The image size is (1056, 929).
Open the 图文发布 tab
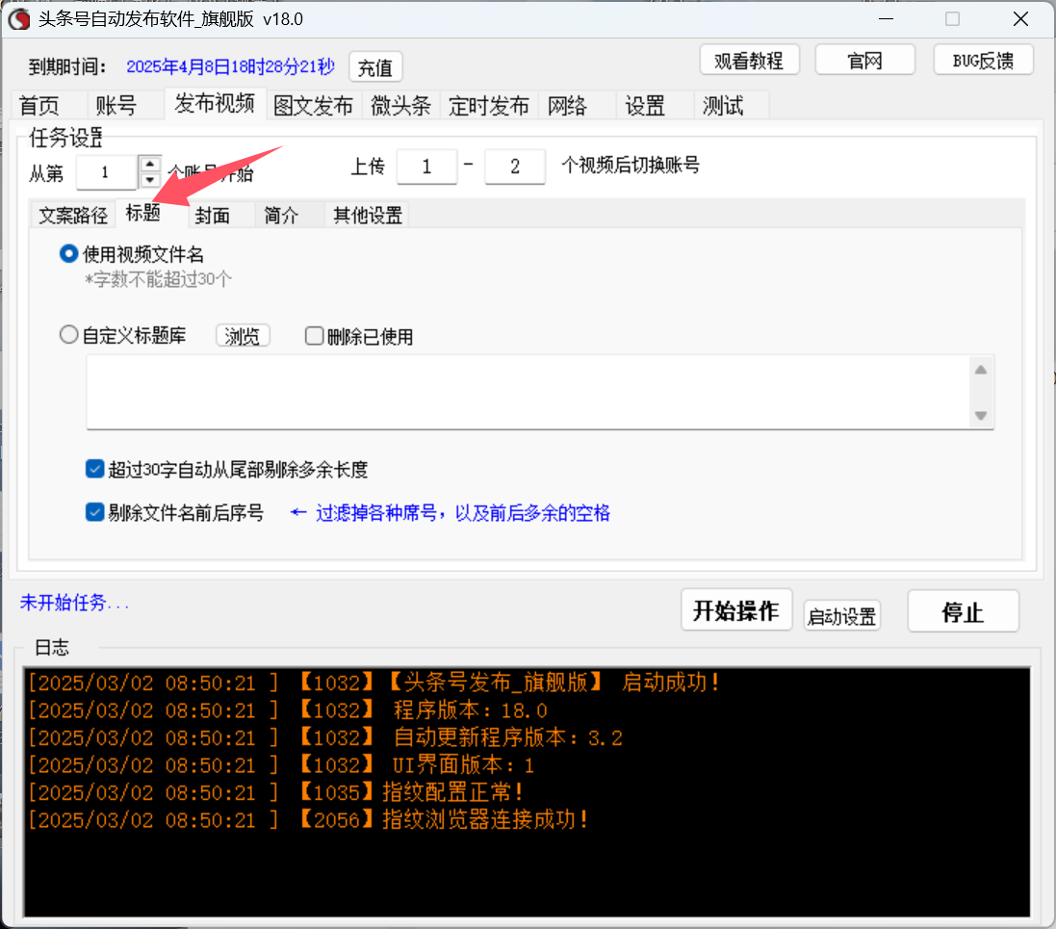point(313,106)
